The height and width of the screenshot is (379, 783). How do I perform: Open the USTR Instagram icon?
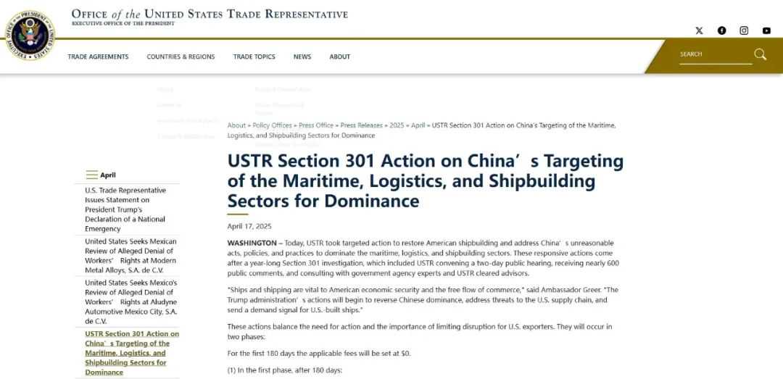(x=744, y=30)
